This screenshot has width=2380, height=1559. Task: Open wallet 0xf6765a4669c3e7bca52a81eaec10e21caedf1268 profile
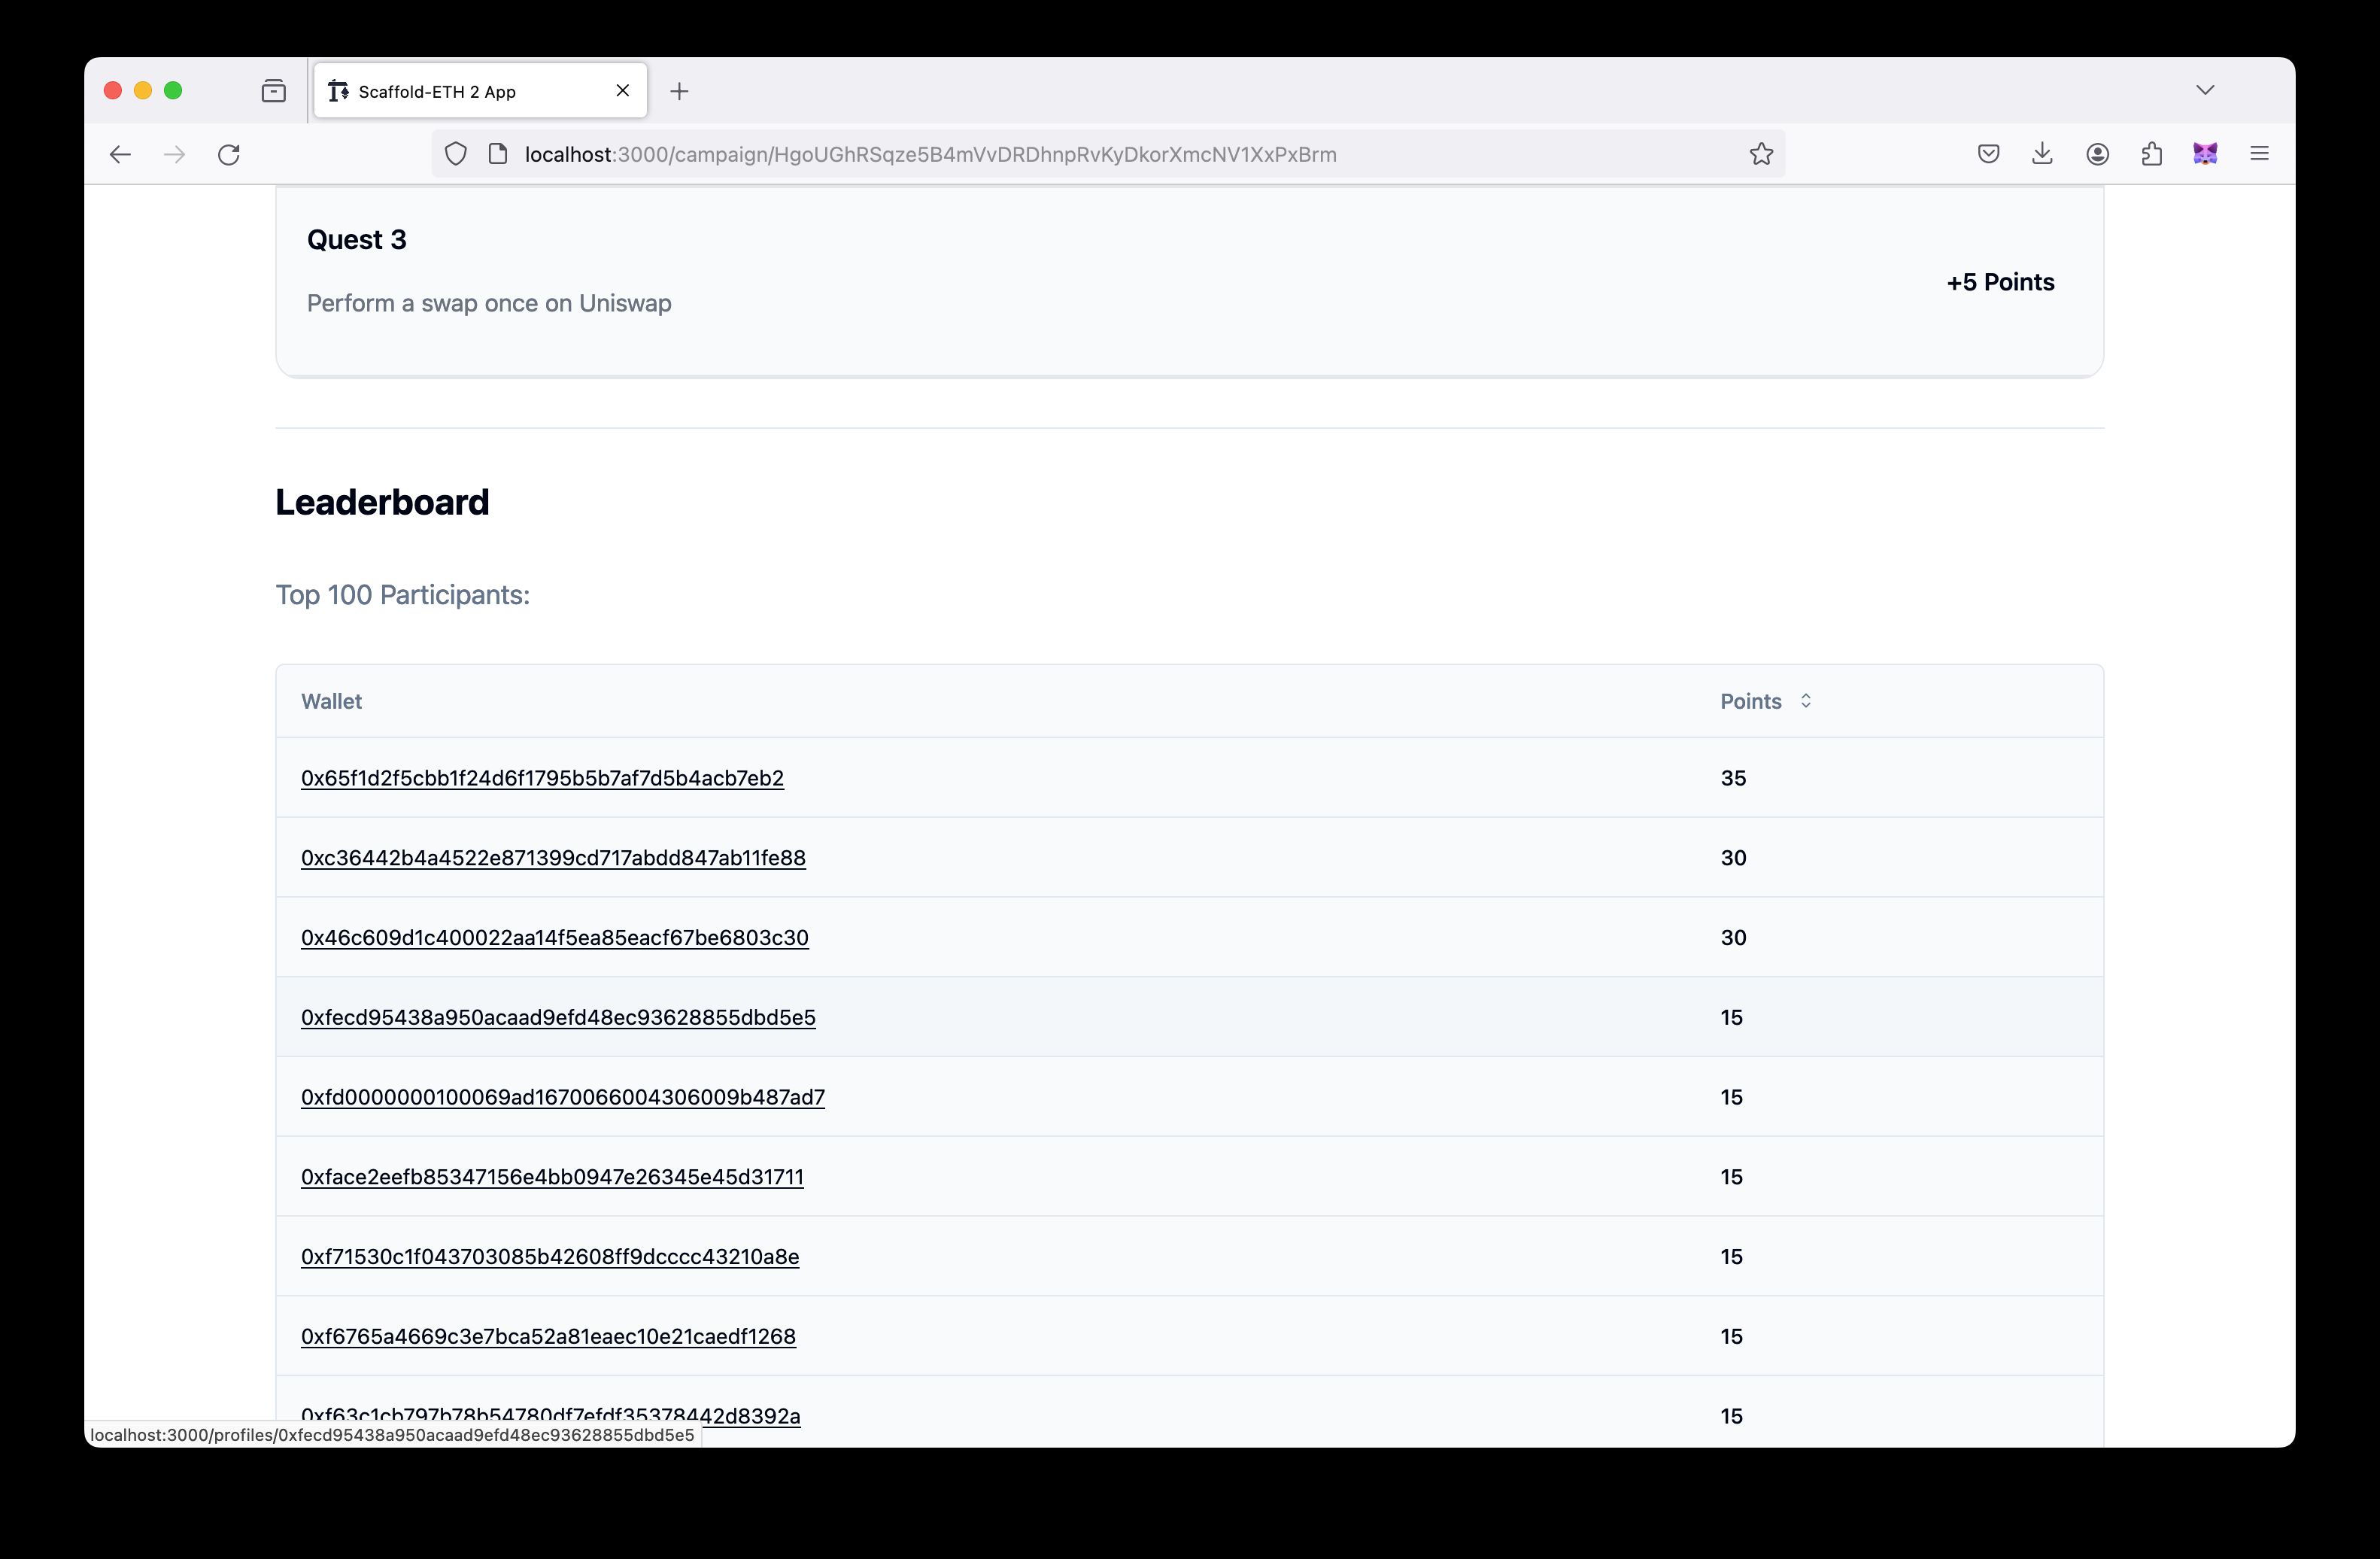point(548,1337)
